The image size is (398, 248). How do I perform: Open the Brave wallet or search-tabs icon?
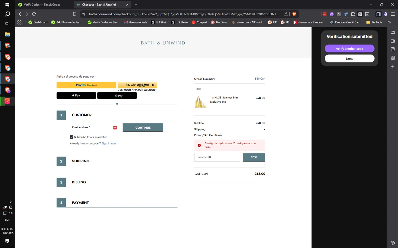[367, 14]
